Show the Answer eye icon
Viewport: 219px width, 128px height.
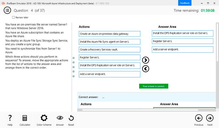click(60, 118)
